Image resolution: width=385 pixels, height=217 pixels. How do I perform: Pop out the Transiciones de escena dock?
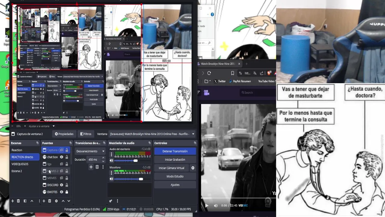(x=104, y=143)
